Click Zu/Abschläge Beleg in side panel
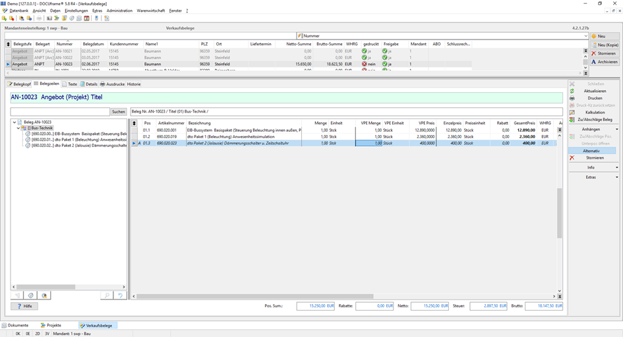The height and width of the screenshot is (337, 623). (595, 120)
